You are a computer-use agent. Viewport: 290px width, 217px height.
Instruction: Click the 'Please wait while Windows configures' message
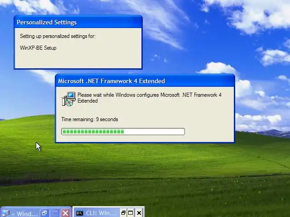(150, 98)
